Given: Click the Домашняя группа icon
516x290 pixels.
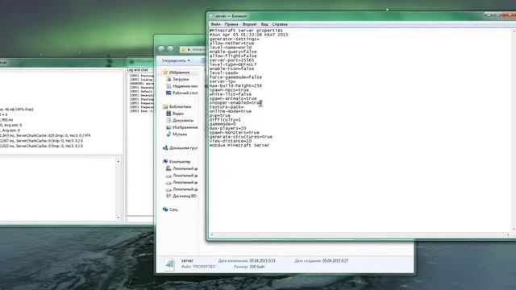Looking at the screenshot, I should [x=165, y=148].
